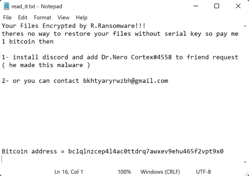Viewport: 249px width, 176px height.
Task: Click the scrollbar down arrow
Action: coord(245,162)
